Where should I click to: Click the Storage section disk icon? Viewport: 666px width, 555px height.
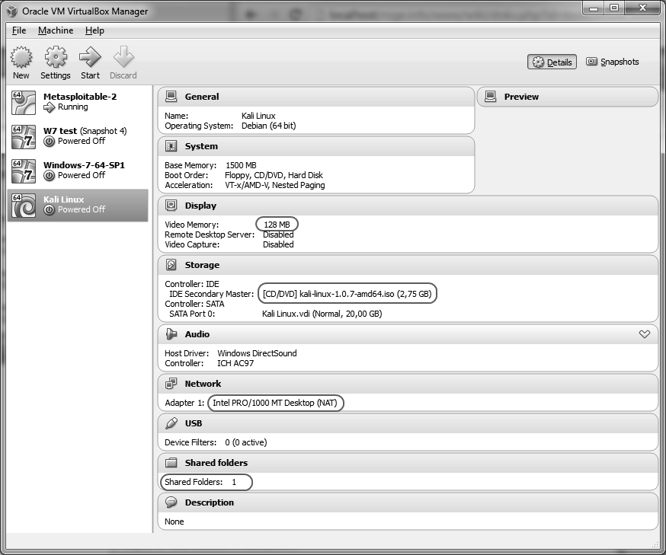171,265
